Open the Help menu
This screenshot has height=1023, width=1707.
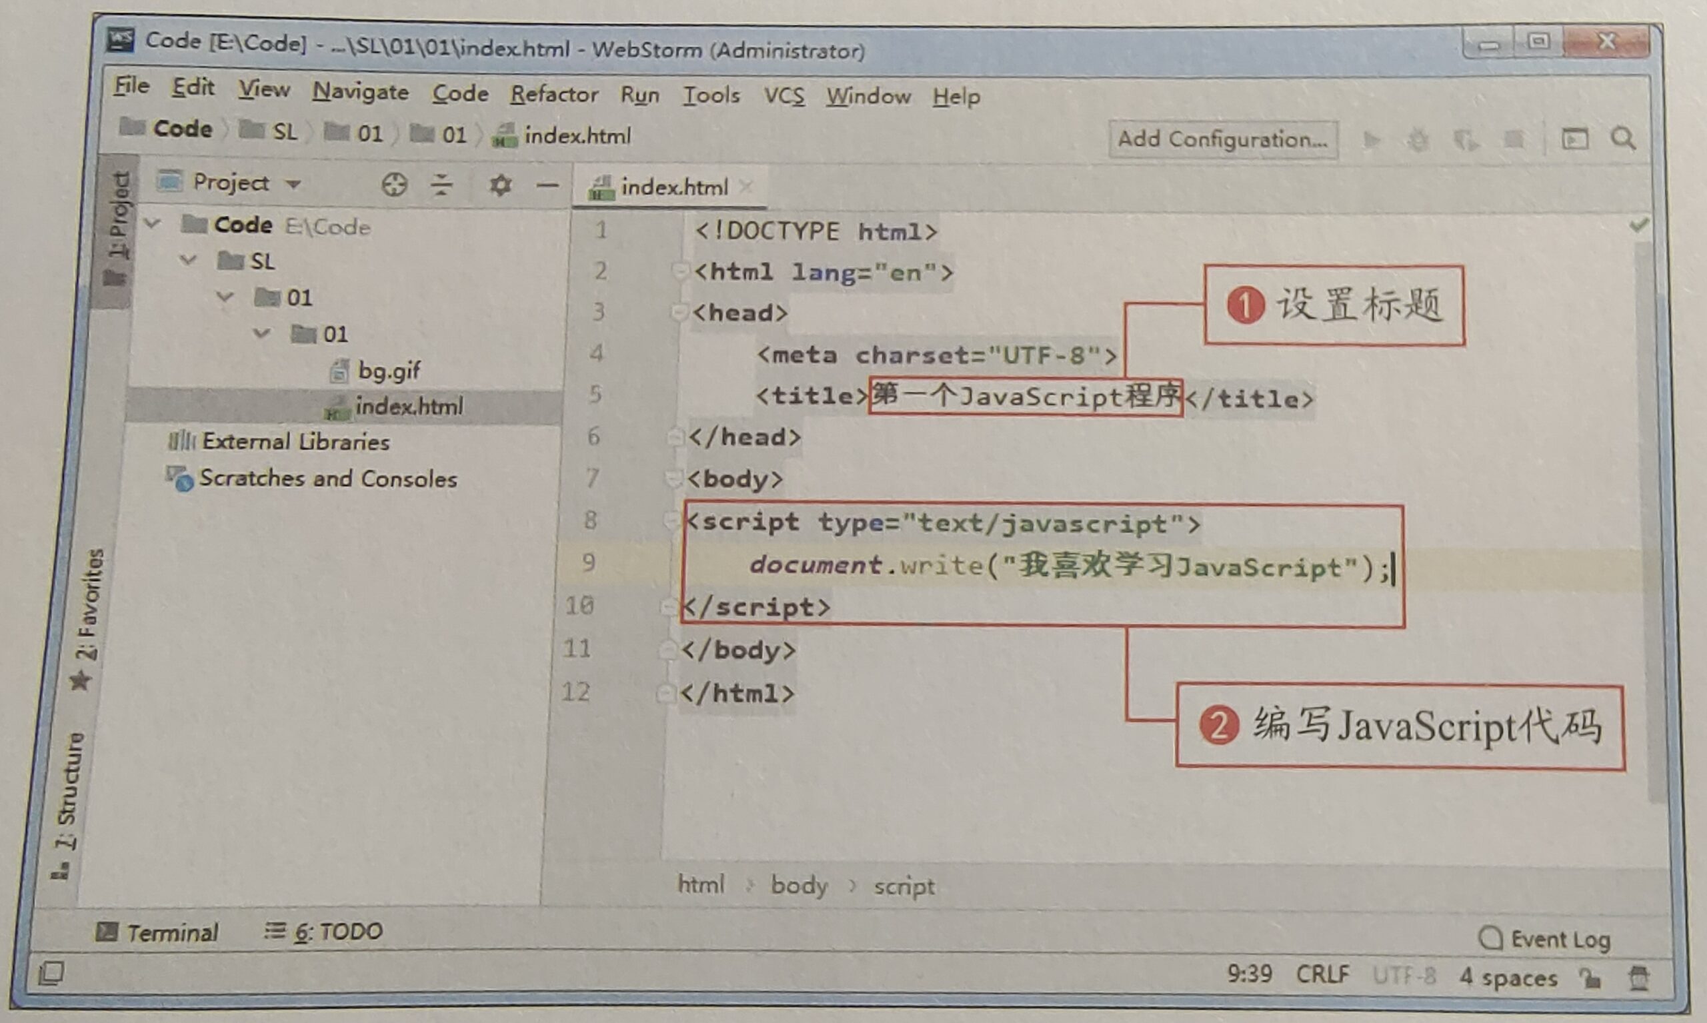click(956, 97)
